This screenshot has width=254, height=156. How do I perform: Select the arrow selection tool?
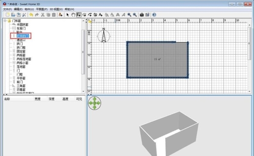tap(68, 15)
